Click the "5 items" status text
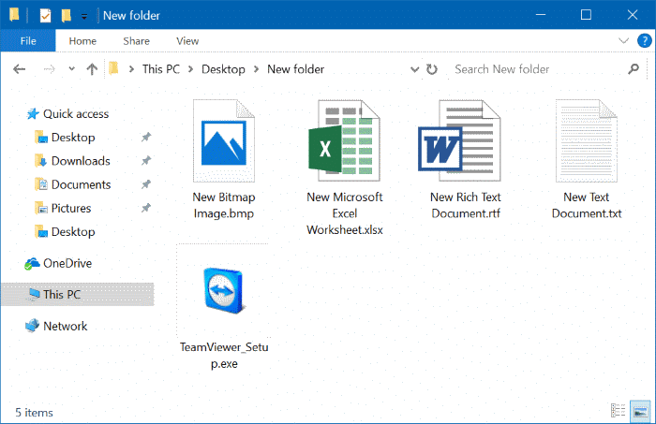This screenshot has height=424, width=656. tap(35, 413)
